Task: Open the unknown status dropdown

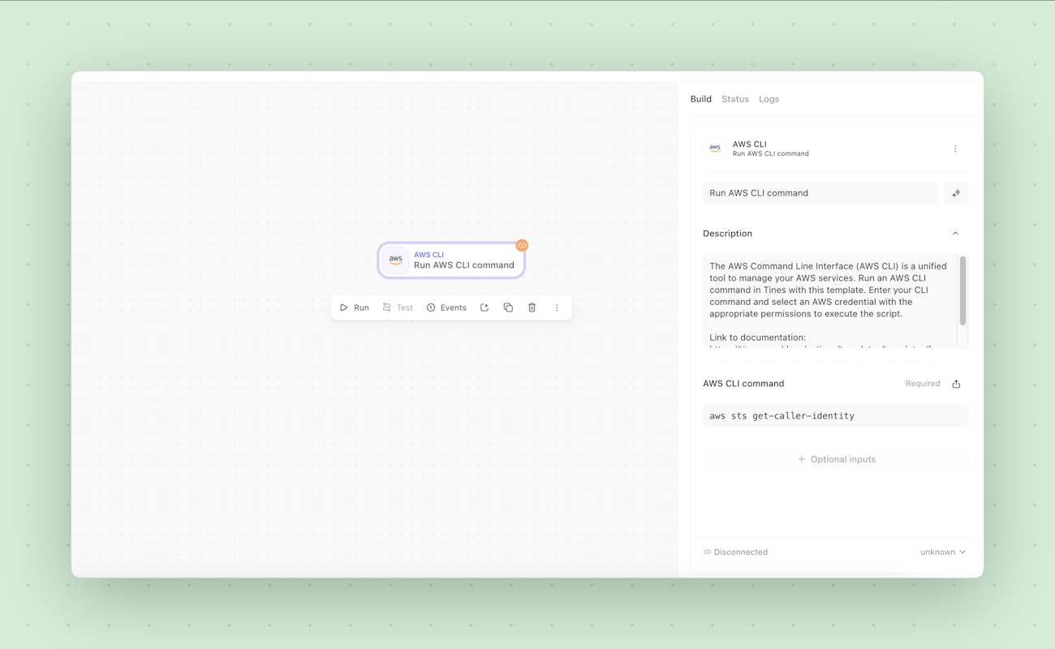Action: 943,552
